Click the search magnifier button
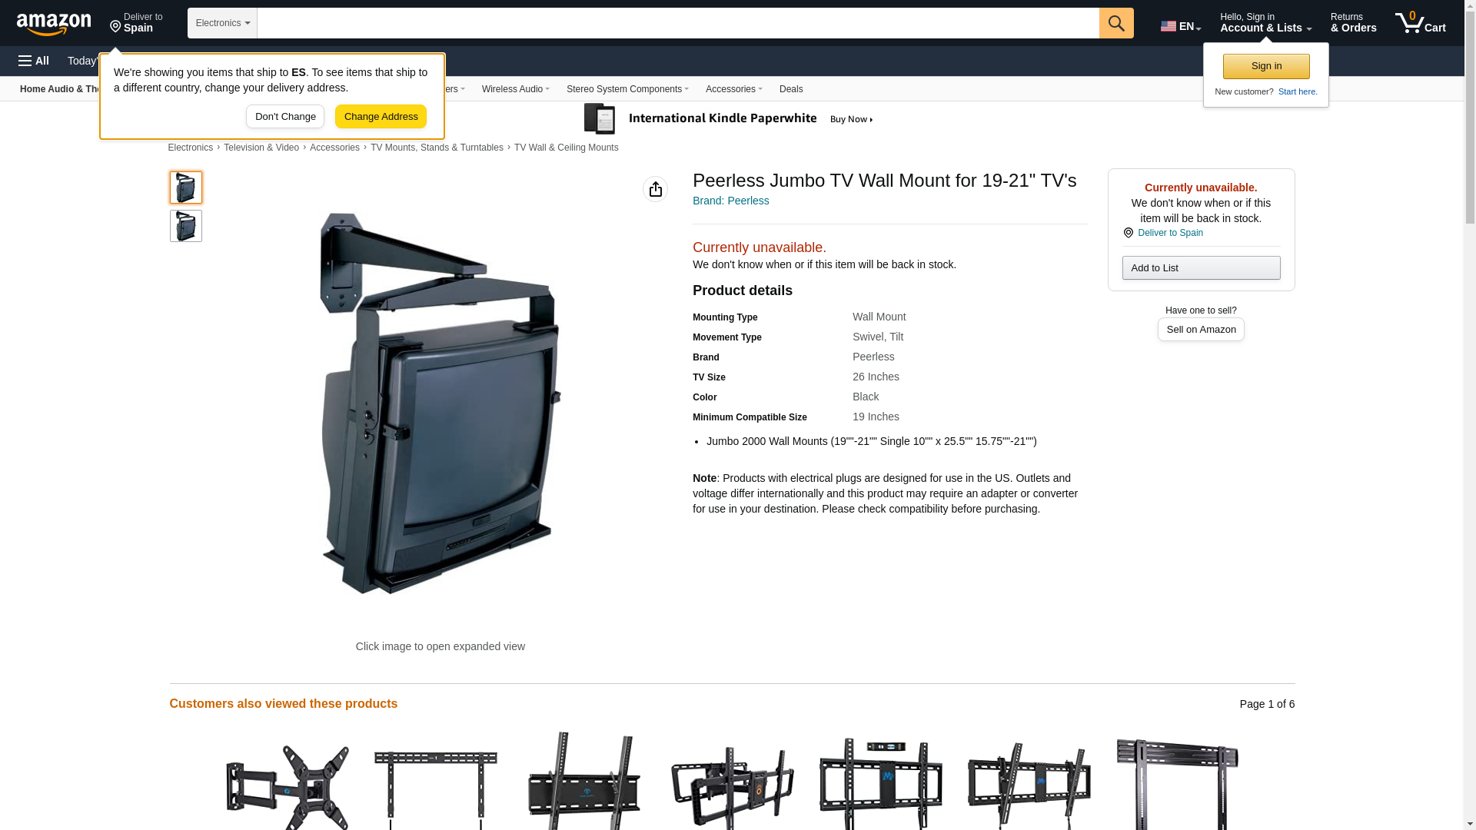This screenshot has height=830, width=1476. click(1116, 23)
